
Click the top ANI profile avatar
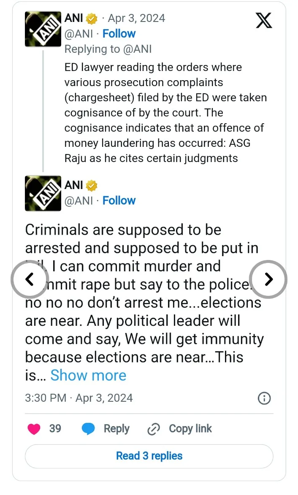click(43, 29)
